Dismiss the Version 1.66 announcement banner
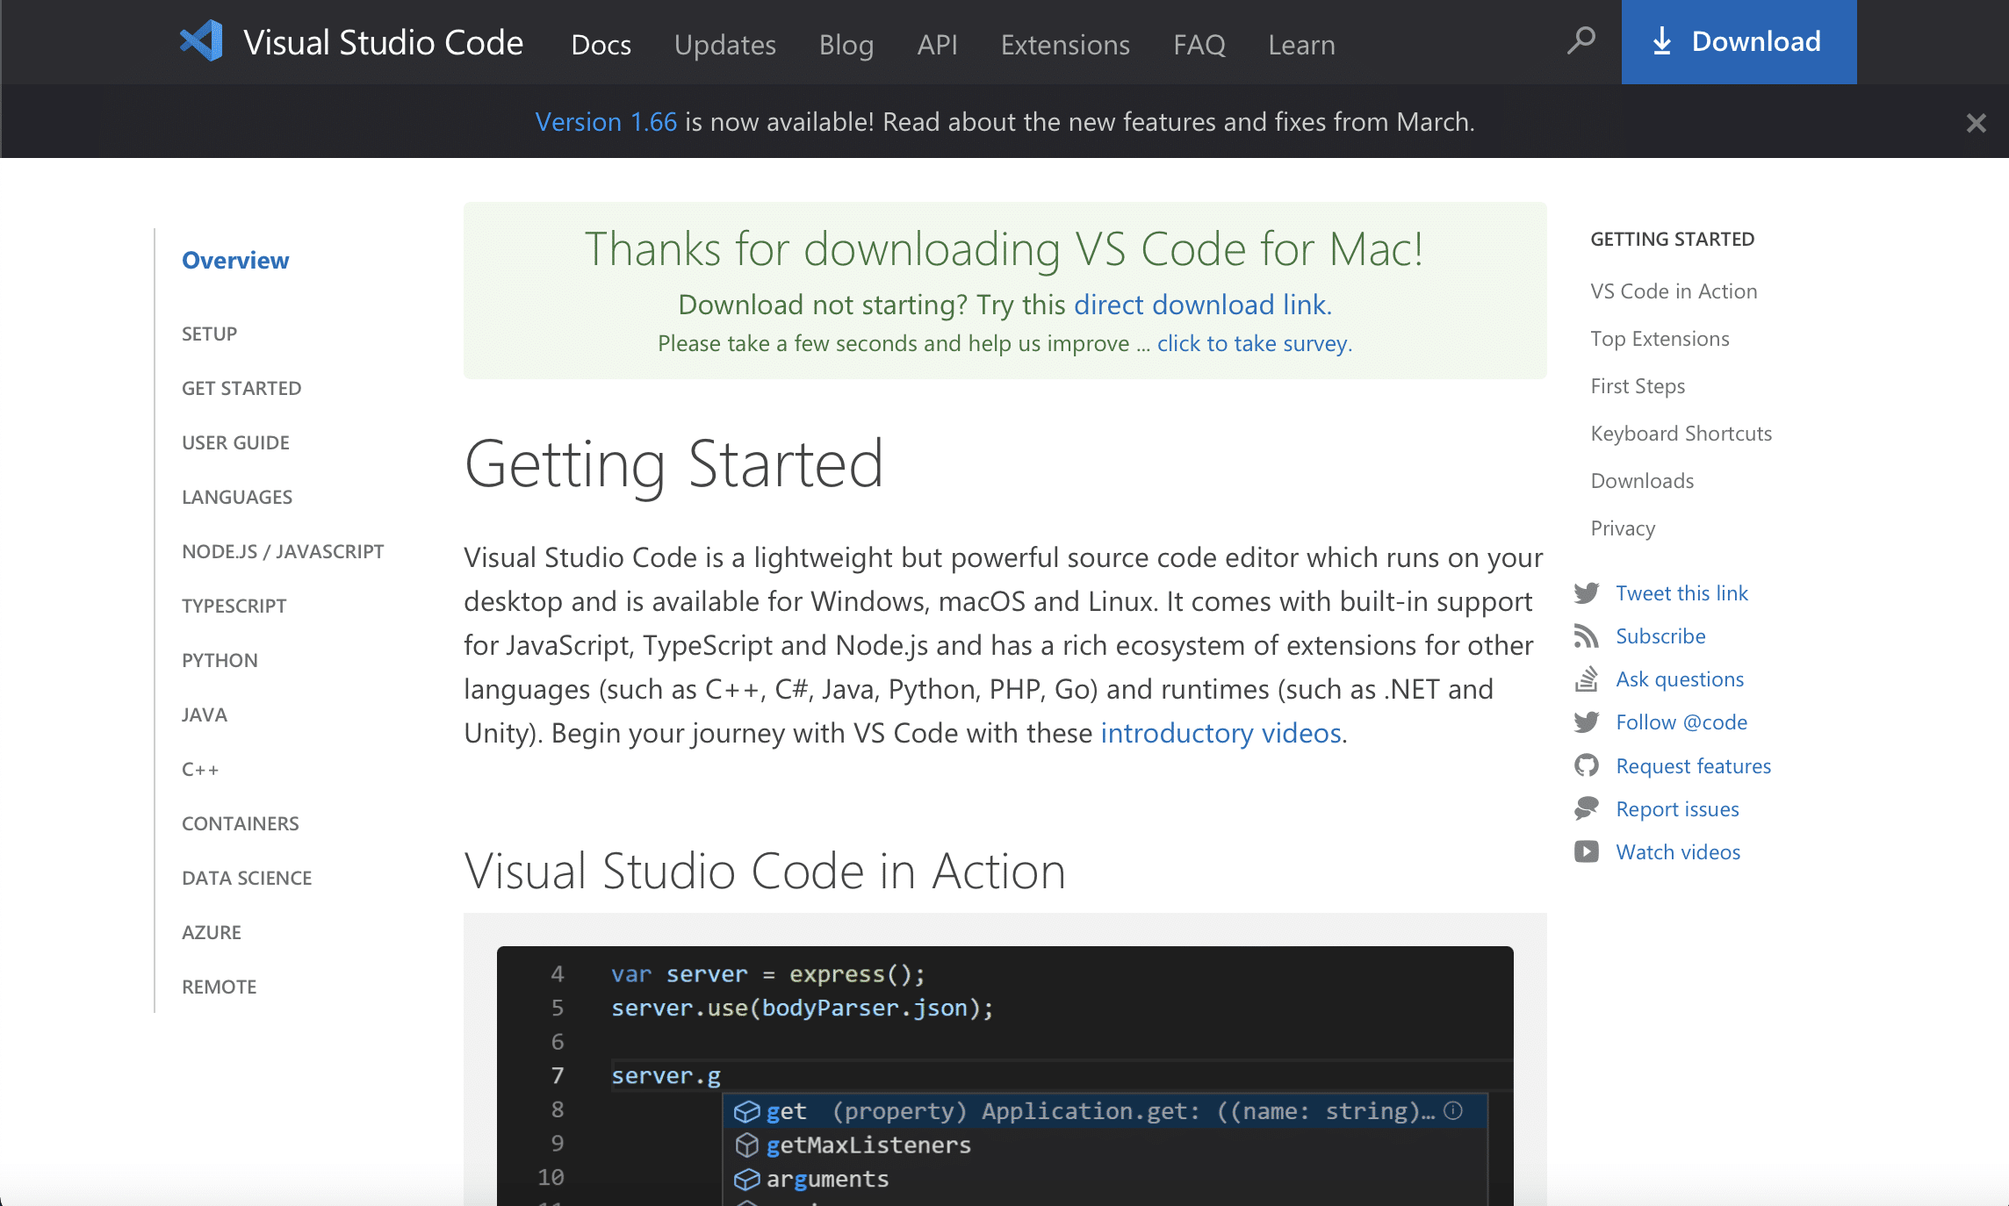 point(1977,123)
